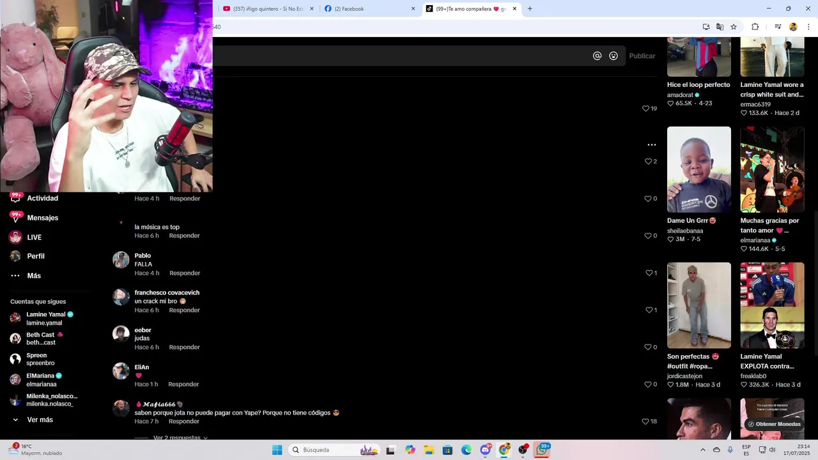Open the Chrome profile avatar
818x460 pixels.
793,27
